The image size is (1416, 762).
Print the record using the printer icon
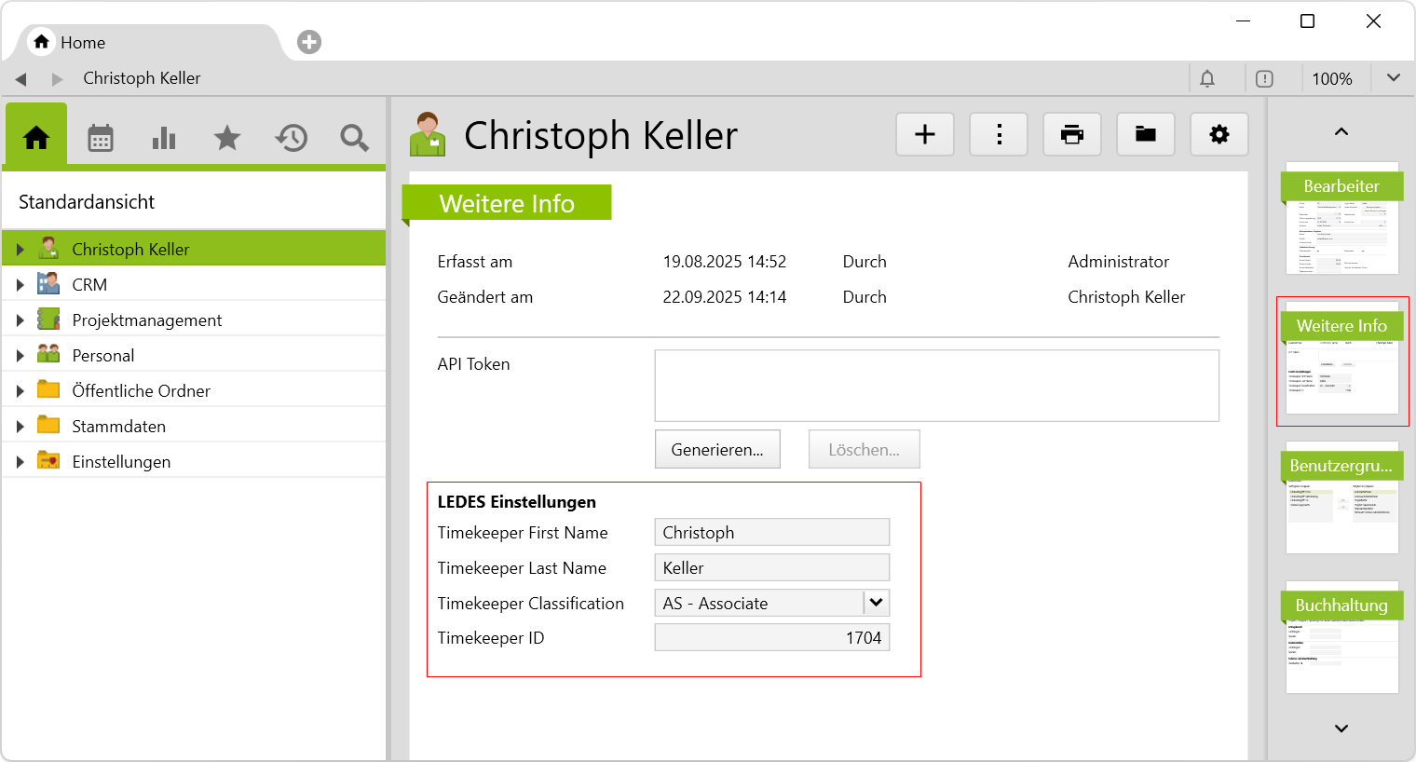pyautogui.click(x=1072, y=135)
